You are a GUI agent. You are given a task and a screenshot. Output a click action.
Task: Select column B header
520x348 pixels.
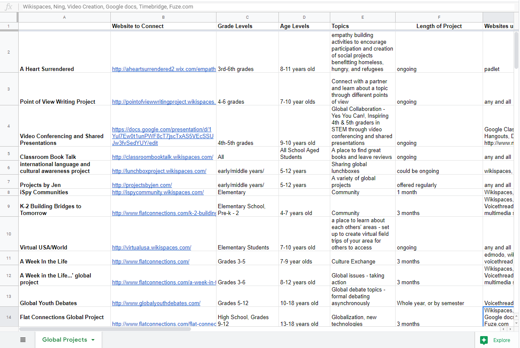coord(163,17)
